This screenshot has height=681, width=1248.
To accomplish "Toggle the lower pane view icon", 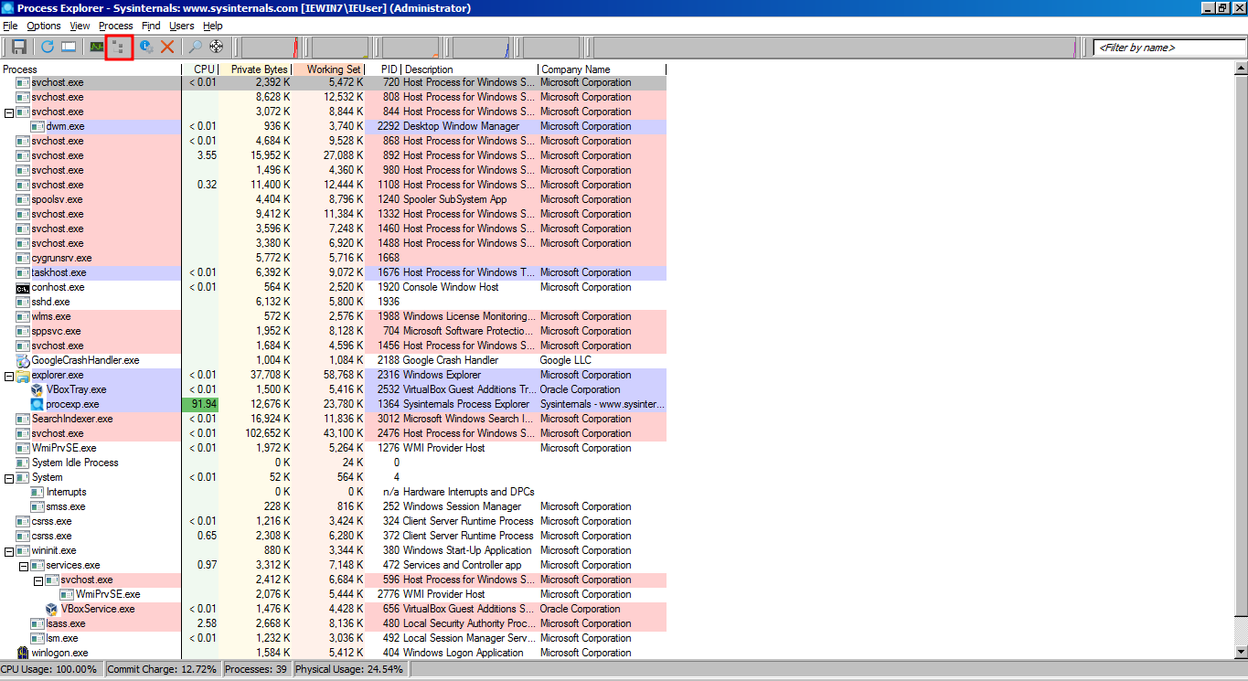I will click(68, 47).
